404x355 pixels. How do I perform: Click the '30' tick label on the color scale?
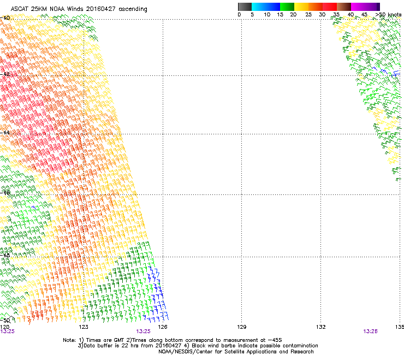click(x=322, y=15)
